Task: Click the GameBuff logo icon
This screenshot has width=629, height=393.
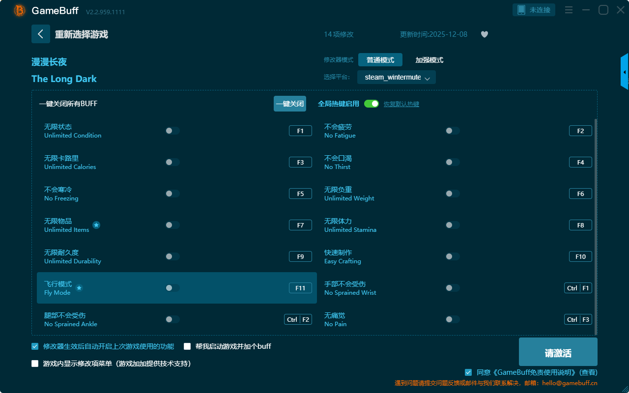Action: point(20,10)
